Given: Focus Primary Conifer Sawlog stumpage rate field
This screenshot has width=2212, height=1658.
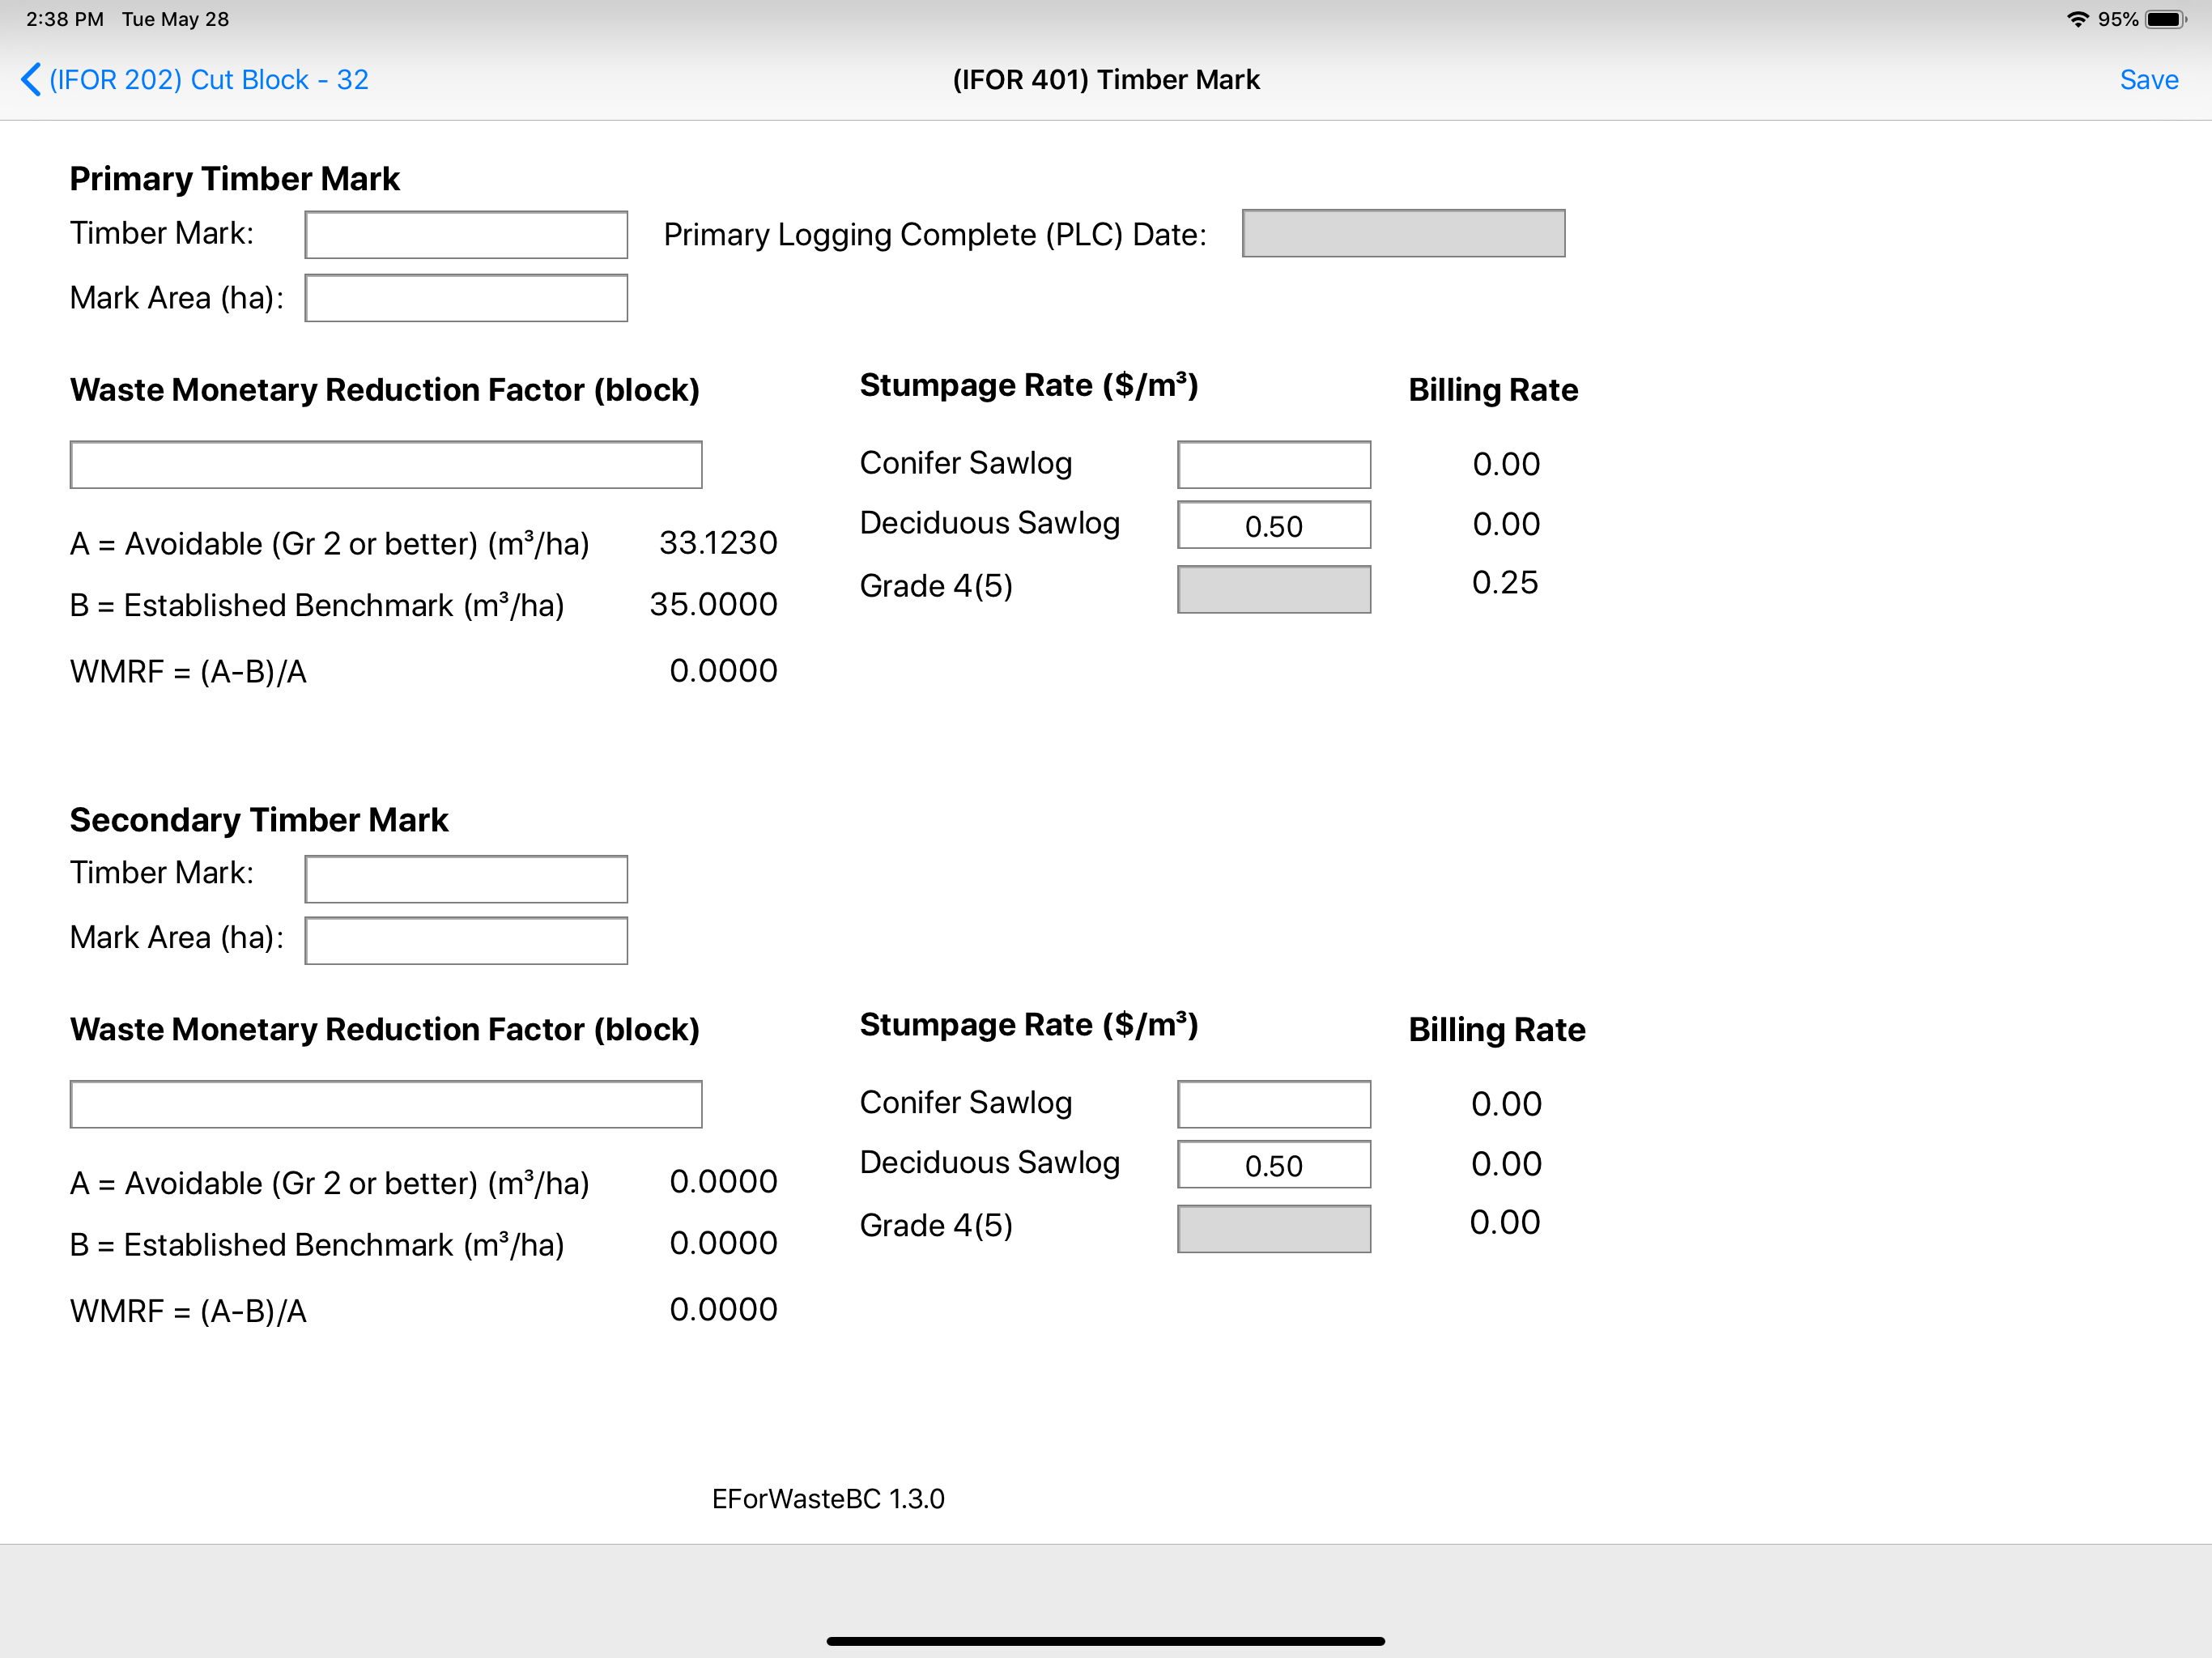Looking at the screenshot, I should tap(1274, 465).
